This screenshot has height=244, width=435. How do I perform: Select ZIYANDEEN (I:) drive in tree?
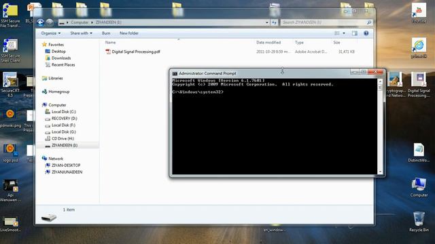pos(65,145)
